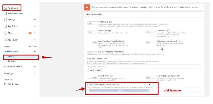Click the Settings gear icon in sidebar
This screenshot has width=213, height=104.
[x=5, y=19]
